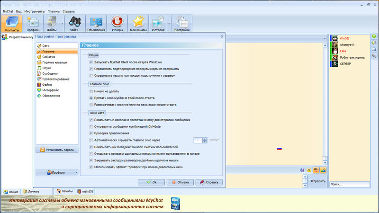This screenshot has width=379, height=213.
Task: Click Отправить send button
Action: pos(317,181)
